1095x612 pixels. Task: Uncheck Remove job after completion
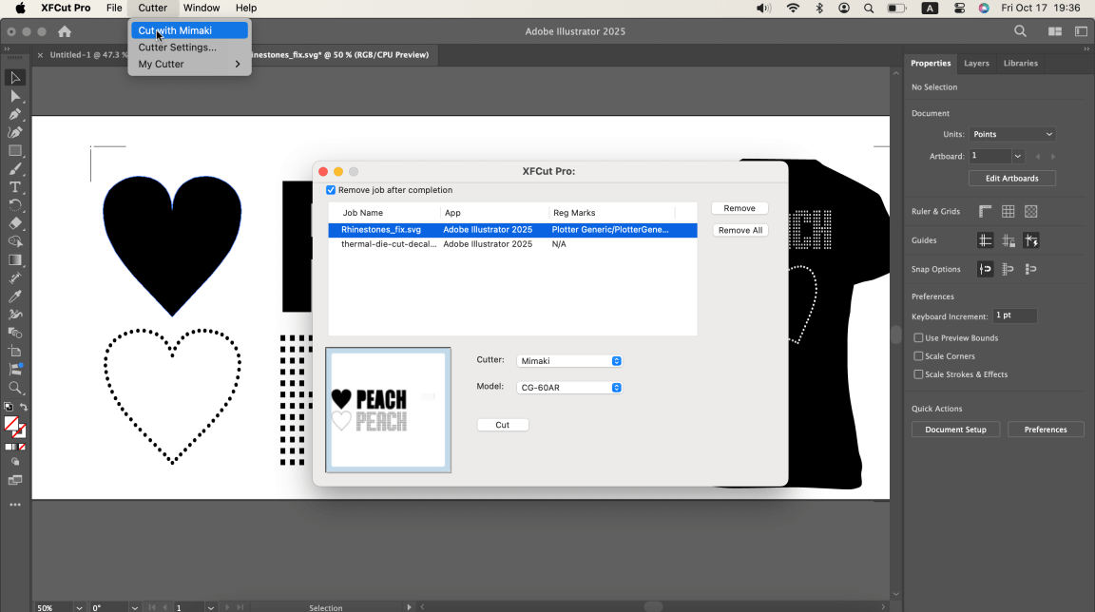[x=331, y=190]
